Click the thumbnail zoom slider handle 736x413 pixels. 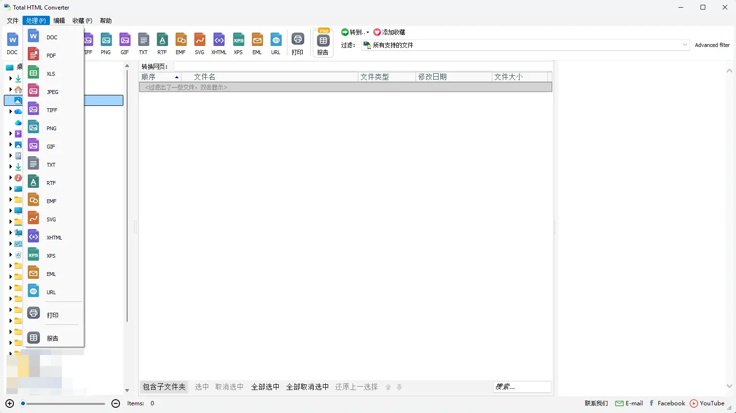pos(23,403)
